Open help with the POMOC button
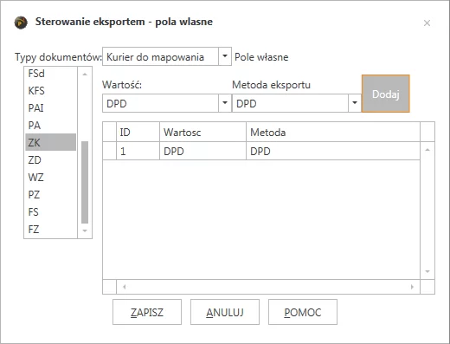Image resolution: width=450 pixels, height=344 pixels. click(303, 312)
